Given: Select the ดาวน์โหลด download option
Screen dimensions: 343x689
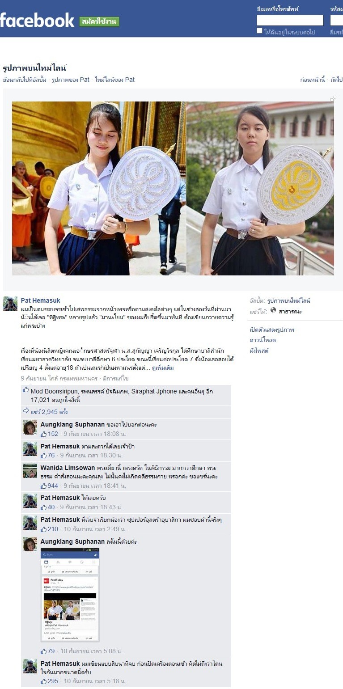Looking at the screenshot, I should [263, 340].
